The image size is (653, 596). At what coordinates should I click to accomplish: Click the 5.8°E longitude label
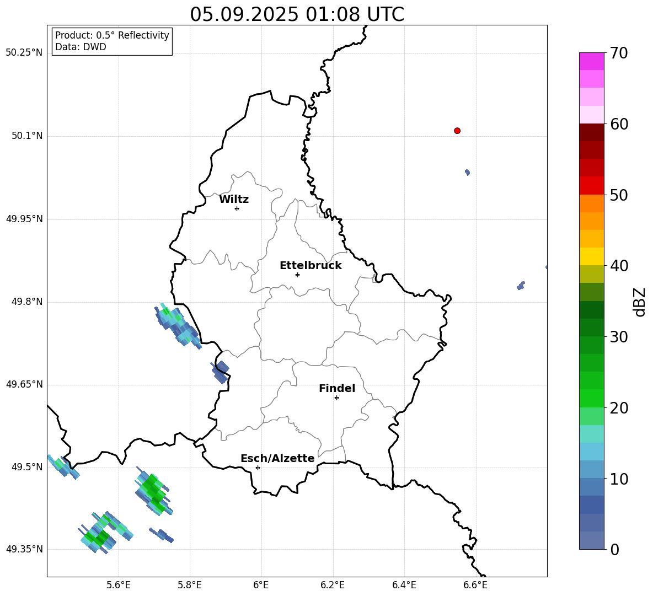190,586
